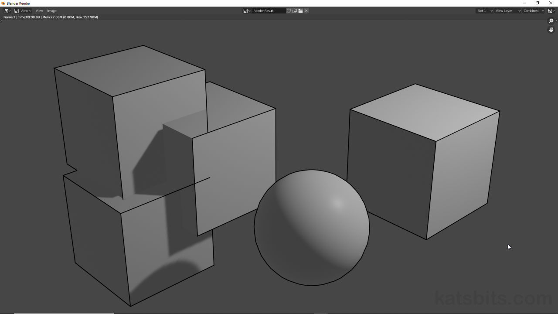This screenshot has width=558, height=314.
Task: Click the open image folder icon
Action: click(300, 10)
